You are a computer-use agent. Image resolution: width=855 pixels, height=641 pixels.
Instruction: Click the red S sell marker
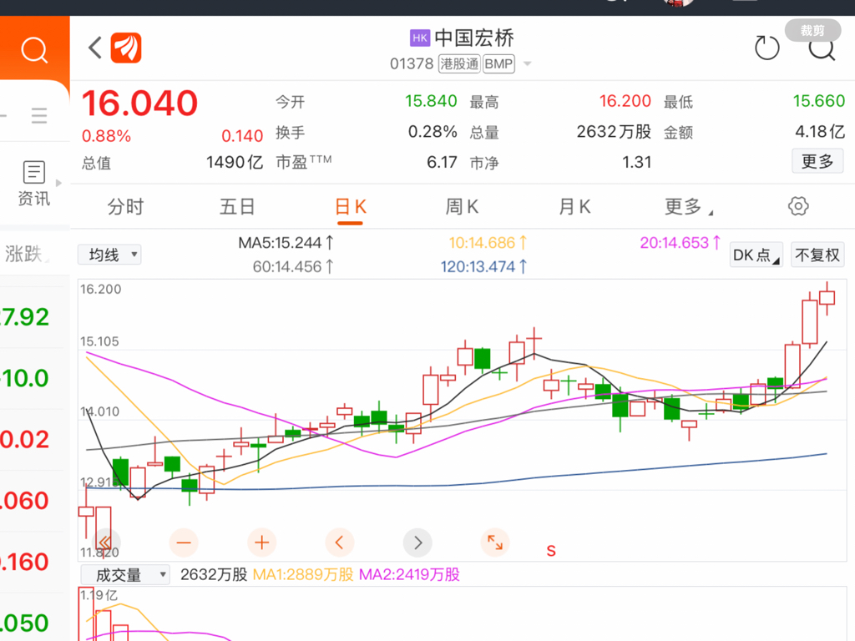pos(551,551)
